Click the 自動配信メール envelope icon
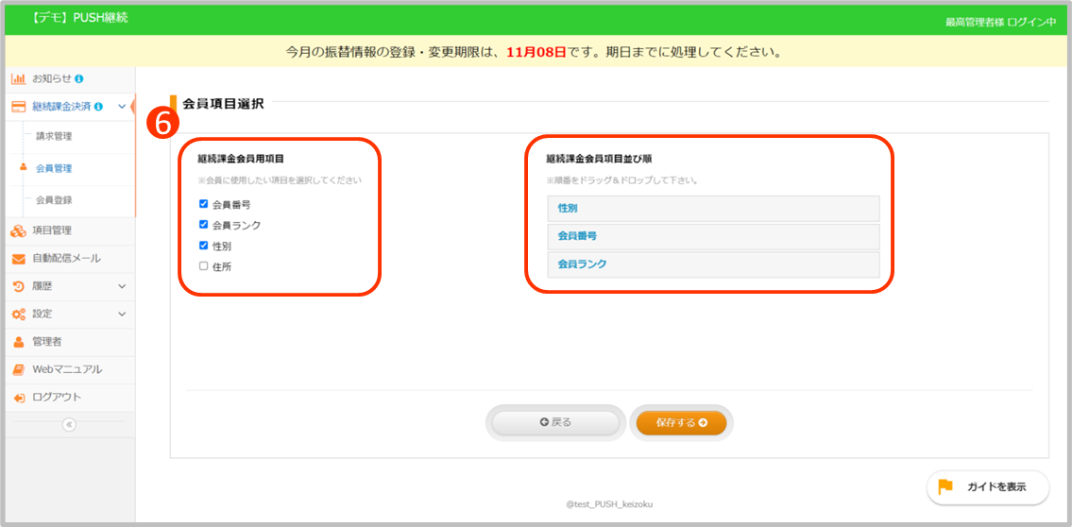This screenshot has width=1072, height=527. [x=18, y=259]
